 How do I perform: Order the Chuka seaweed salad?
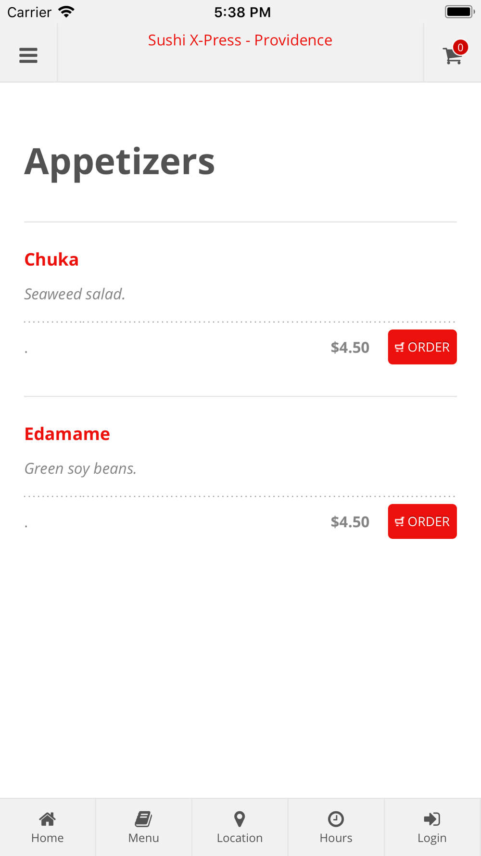[422, 347]
